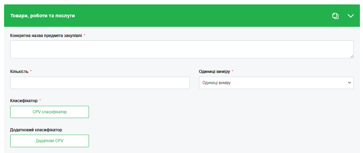Click the text area resize handle
This screenshot has width=363, height=153.
(x=352, y=56)
